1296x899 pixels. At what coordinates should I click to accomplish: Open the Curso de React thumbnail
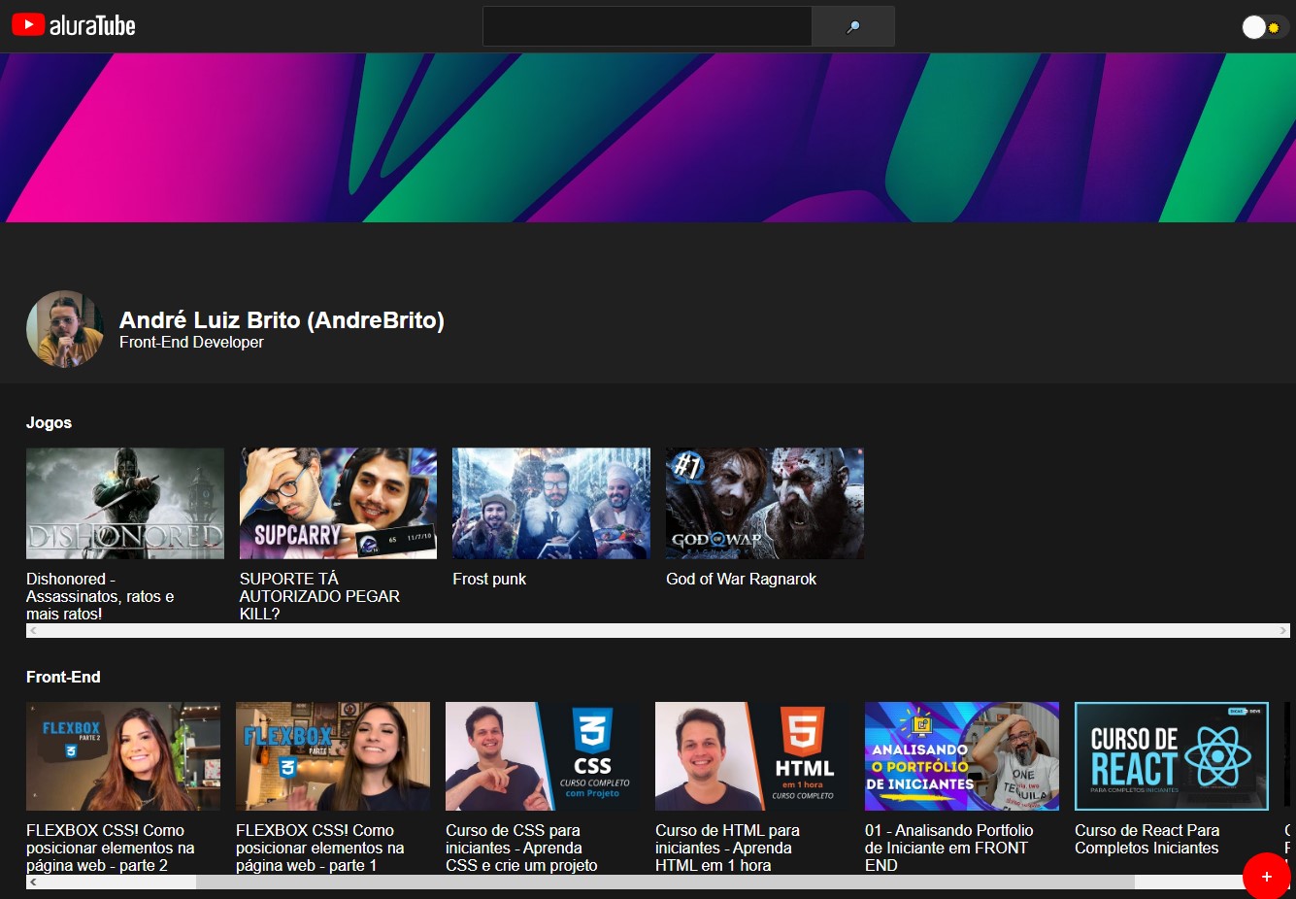point(1172,756)
